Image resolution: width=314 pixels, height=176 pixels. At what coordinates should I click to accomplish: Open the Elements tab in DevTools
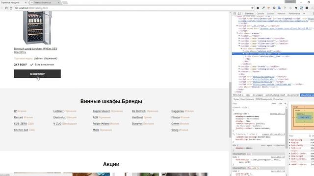point(249,14)
